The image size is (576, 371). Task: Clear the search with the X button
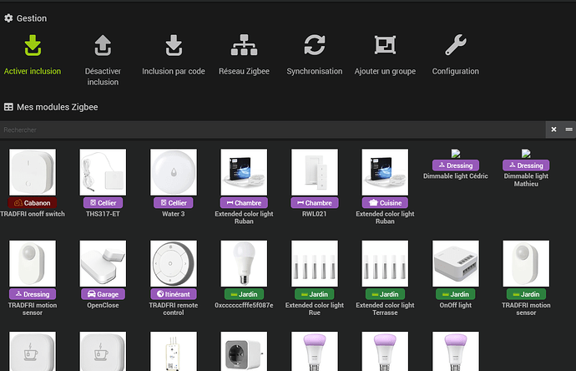pyautogui.click(x=553, y=130)
